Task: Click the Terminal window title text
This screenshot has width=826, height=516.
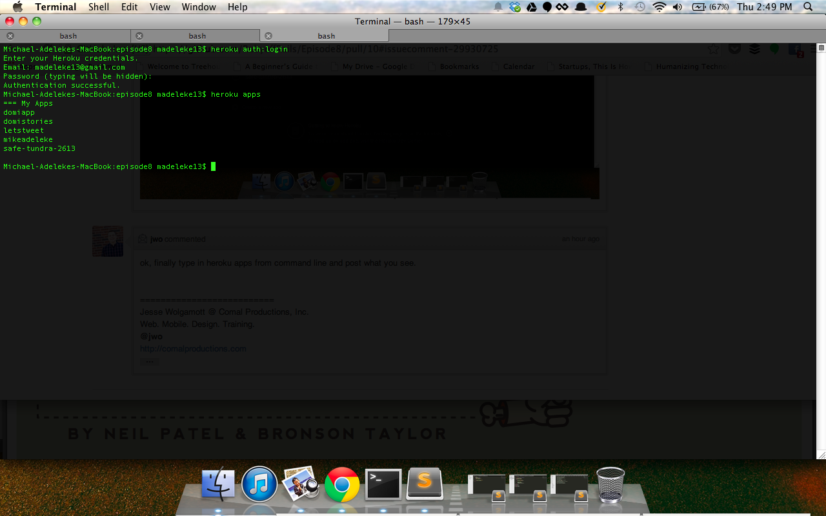Action: point(412,21)
